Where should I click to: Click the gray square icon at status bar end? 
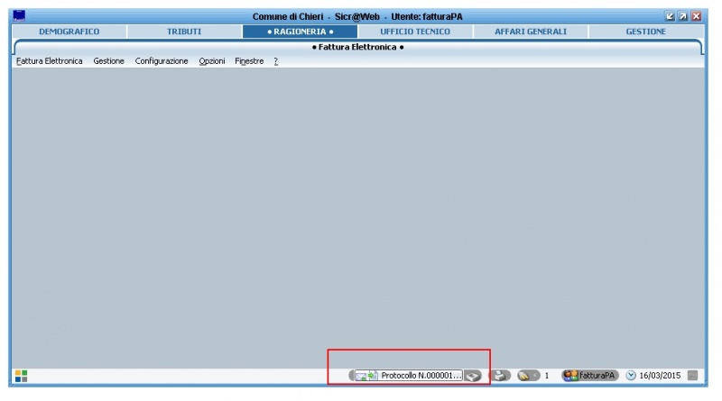pos(692,376)
